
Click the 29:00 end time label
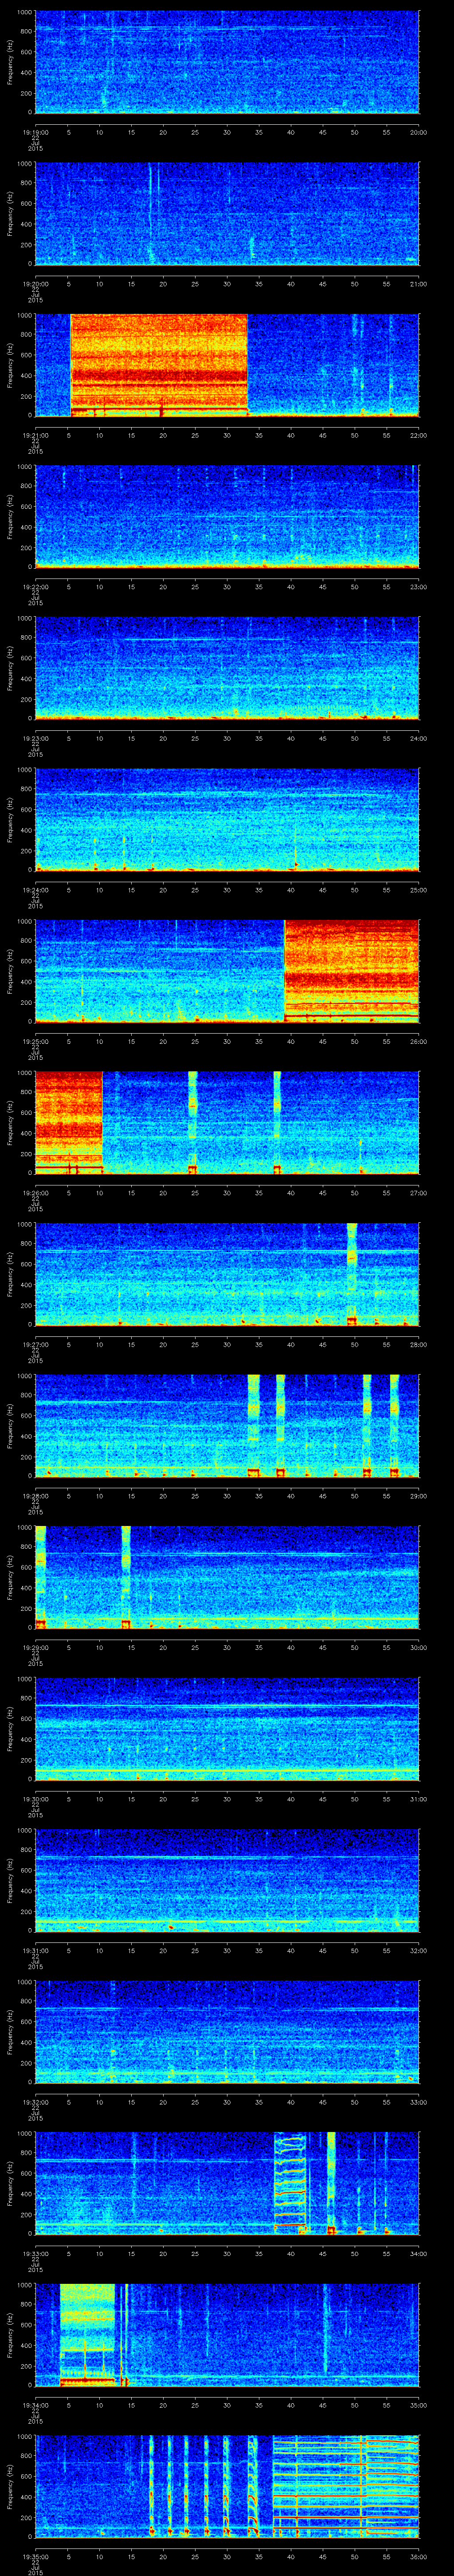[418, 1496]
